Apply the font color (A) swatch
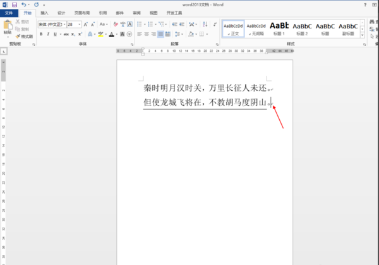 click(111, 34)
